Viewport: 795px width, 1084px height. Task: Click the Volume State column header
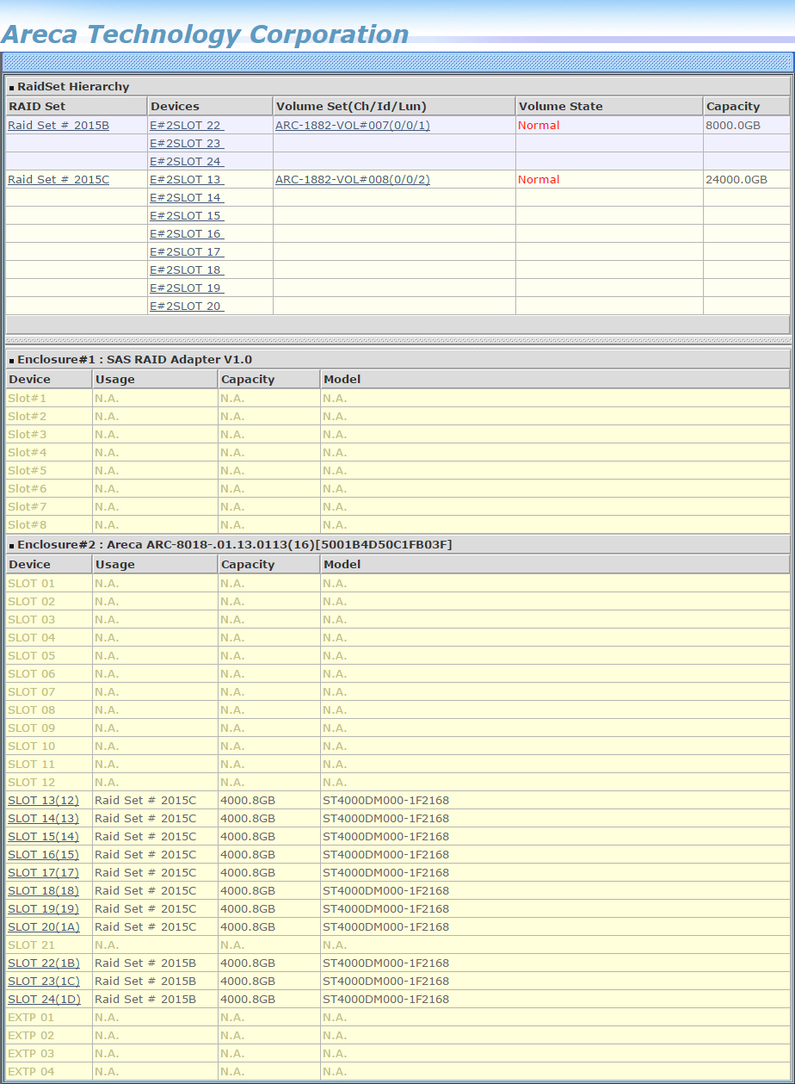(x=560, y=107)
